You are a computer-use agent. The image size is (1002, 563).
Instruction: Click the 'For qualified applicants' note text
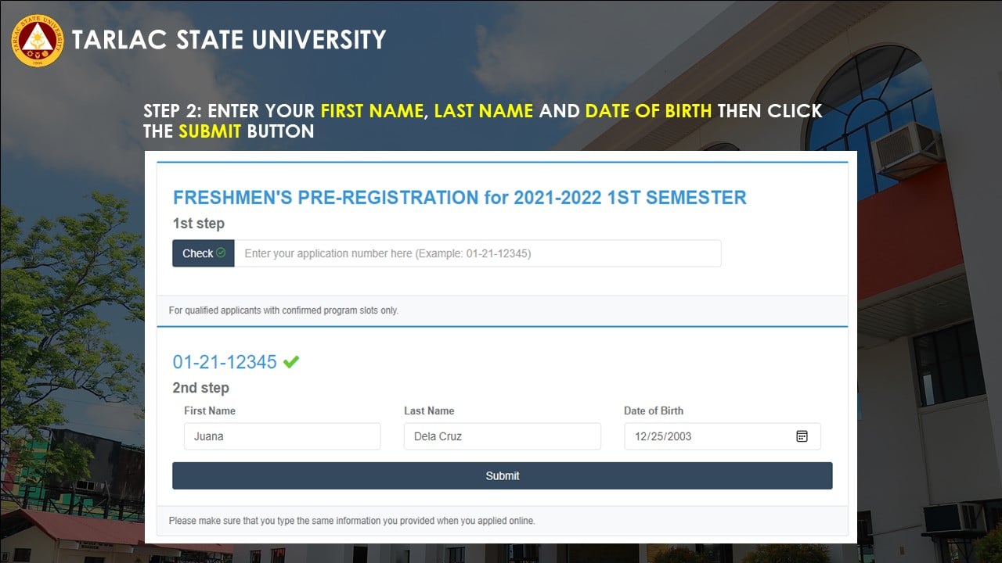click(283, 310)
